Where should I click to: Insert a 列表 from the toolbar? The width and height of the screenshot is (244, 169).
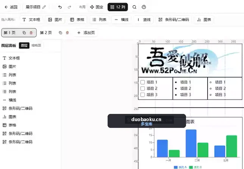[99, 20]
